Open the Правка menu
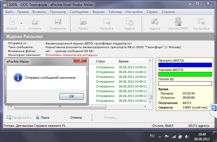217x142 pixels. (x=23, y=12)
